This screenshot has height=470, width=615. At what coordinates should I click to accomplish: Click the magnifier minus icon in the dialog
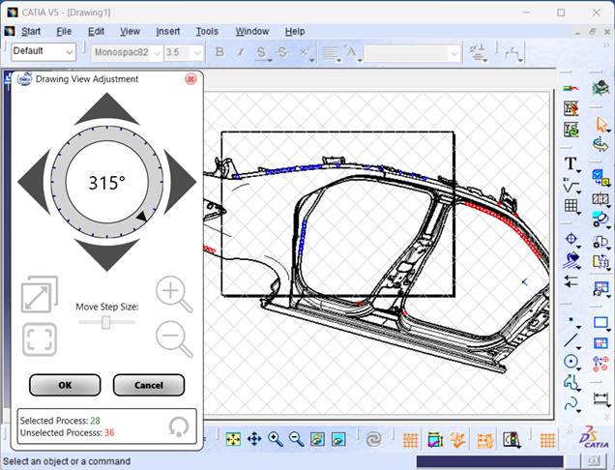(x=174, y=339)
